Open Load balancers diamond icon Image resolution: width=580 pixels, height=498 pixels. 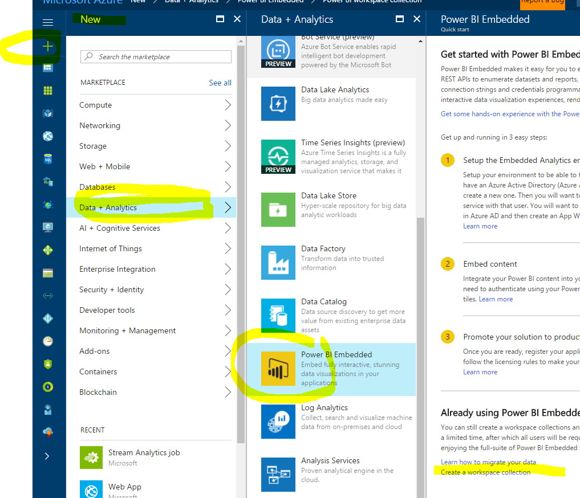(48, 250)
